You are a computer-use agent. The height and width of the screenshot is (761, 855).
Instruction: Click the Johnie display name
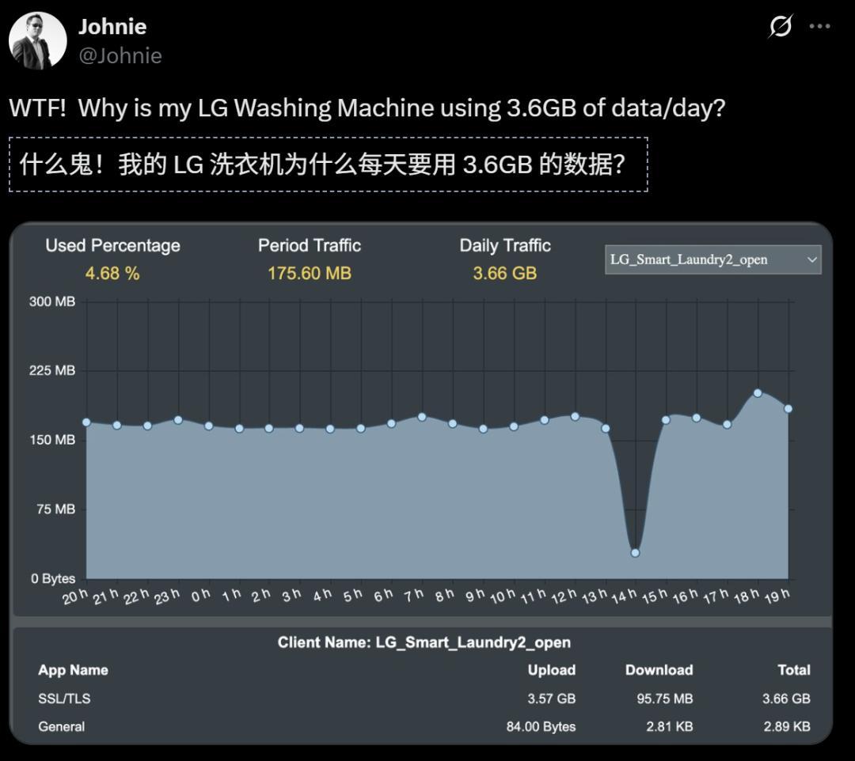click(x=112, y=26)
